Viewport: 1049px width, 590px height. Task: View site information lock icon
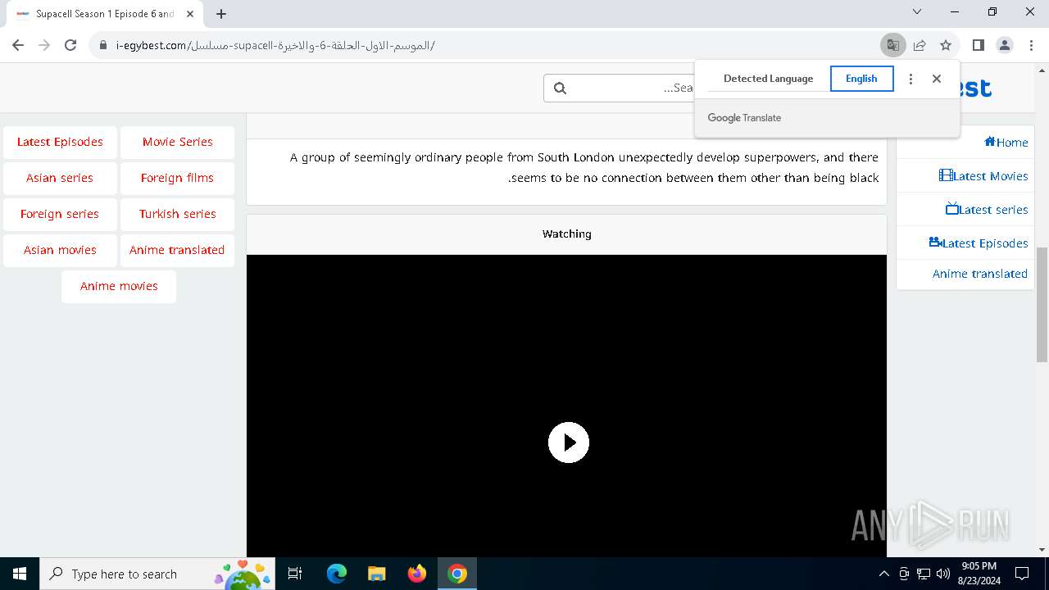click(x=103, y=45)
